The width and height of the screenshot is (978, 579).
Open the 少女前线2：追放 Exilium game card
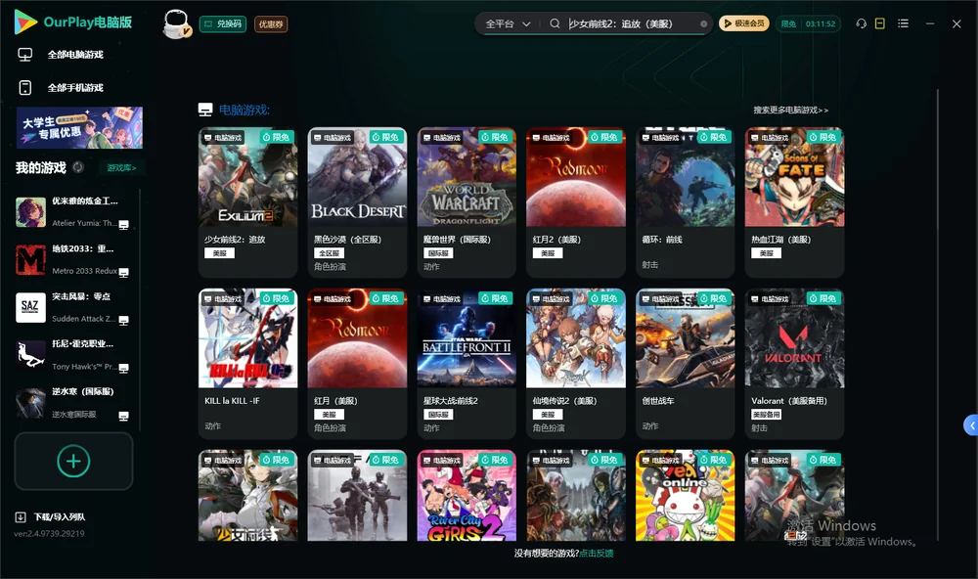pyautogui.click(x=247, y=202)
